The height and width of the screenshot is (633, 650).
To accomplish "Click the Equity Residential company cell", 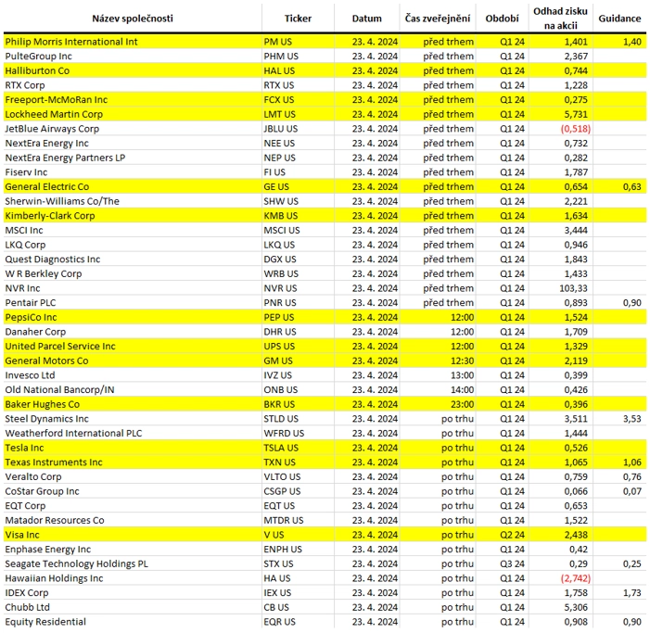I will point(48,622).
